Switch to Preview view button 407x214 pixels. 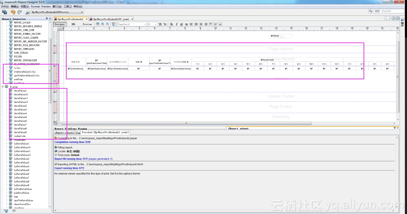coord(87,24)
